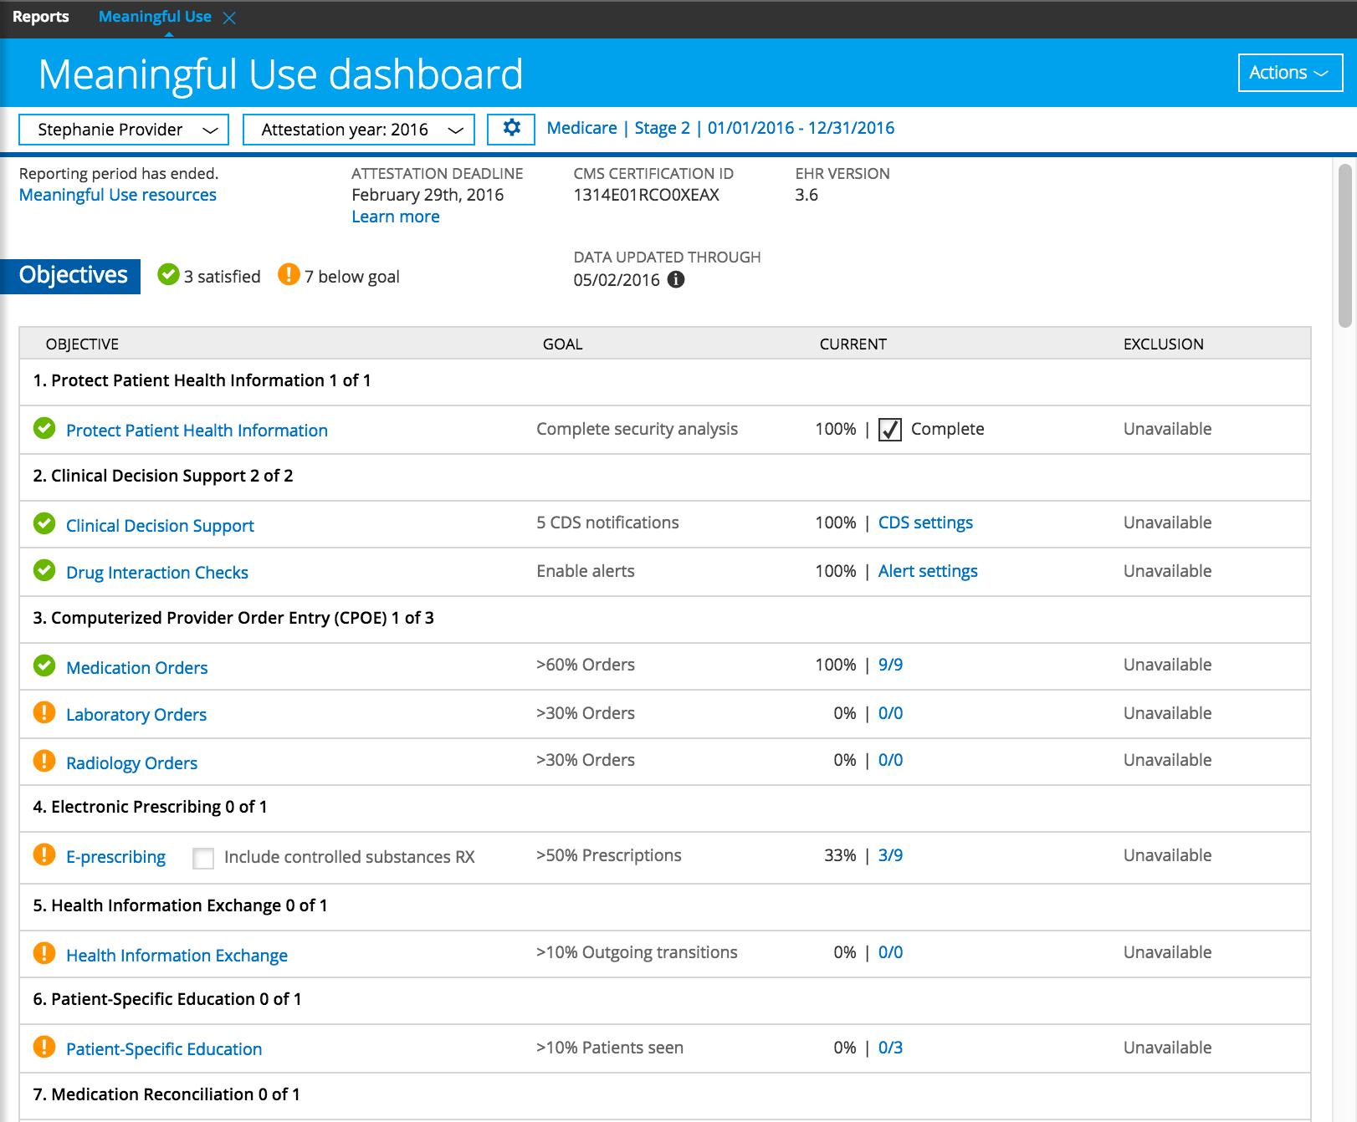
Task: Click green check icon beside Medication Orders
Action: click(x=44, y=666)
